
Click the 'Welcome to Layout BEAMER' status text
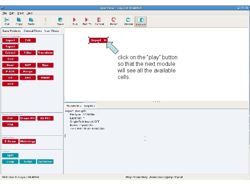coord(20,177)
